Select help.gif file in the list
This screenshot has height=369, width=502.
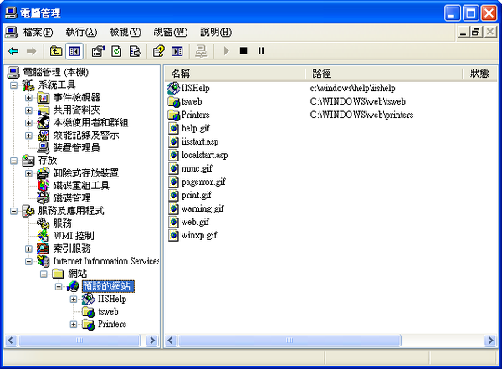tap(195, 129)
